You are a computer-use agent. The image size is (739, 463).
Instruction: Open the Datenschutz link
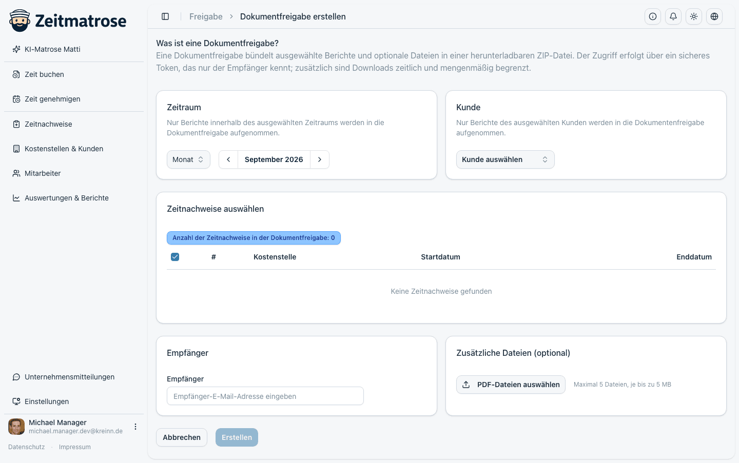pyautogui.click(x=27, y=447)
